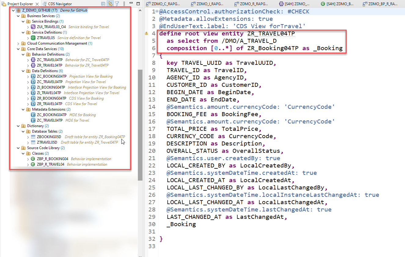Viewport: 405px width, 257px height.
Task: Click the ZI_BOOKING04TP data definition icon
Action: click(33, 87)
